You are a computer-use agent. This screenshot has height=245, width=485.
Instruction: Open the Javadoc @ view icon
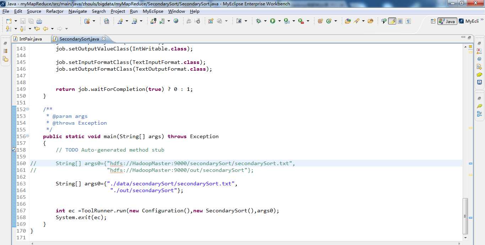point(479,59)
